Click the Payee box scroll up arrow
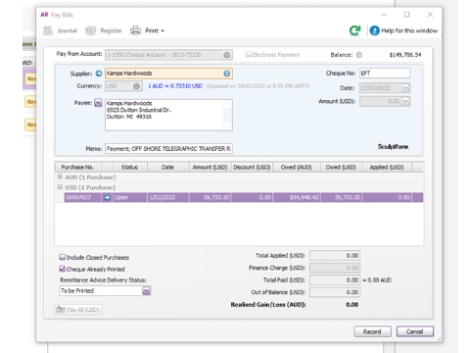This screenshot has height=353, width=470. coord(228,104)
